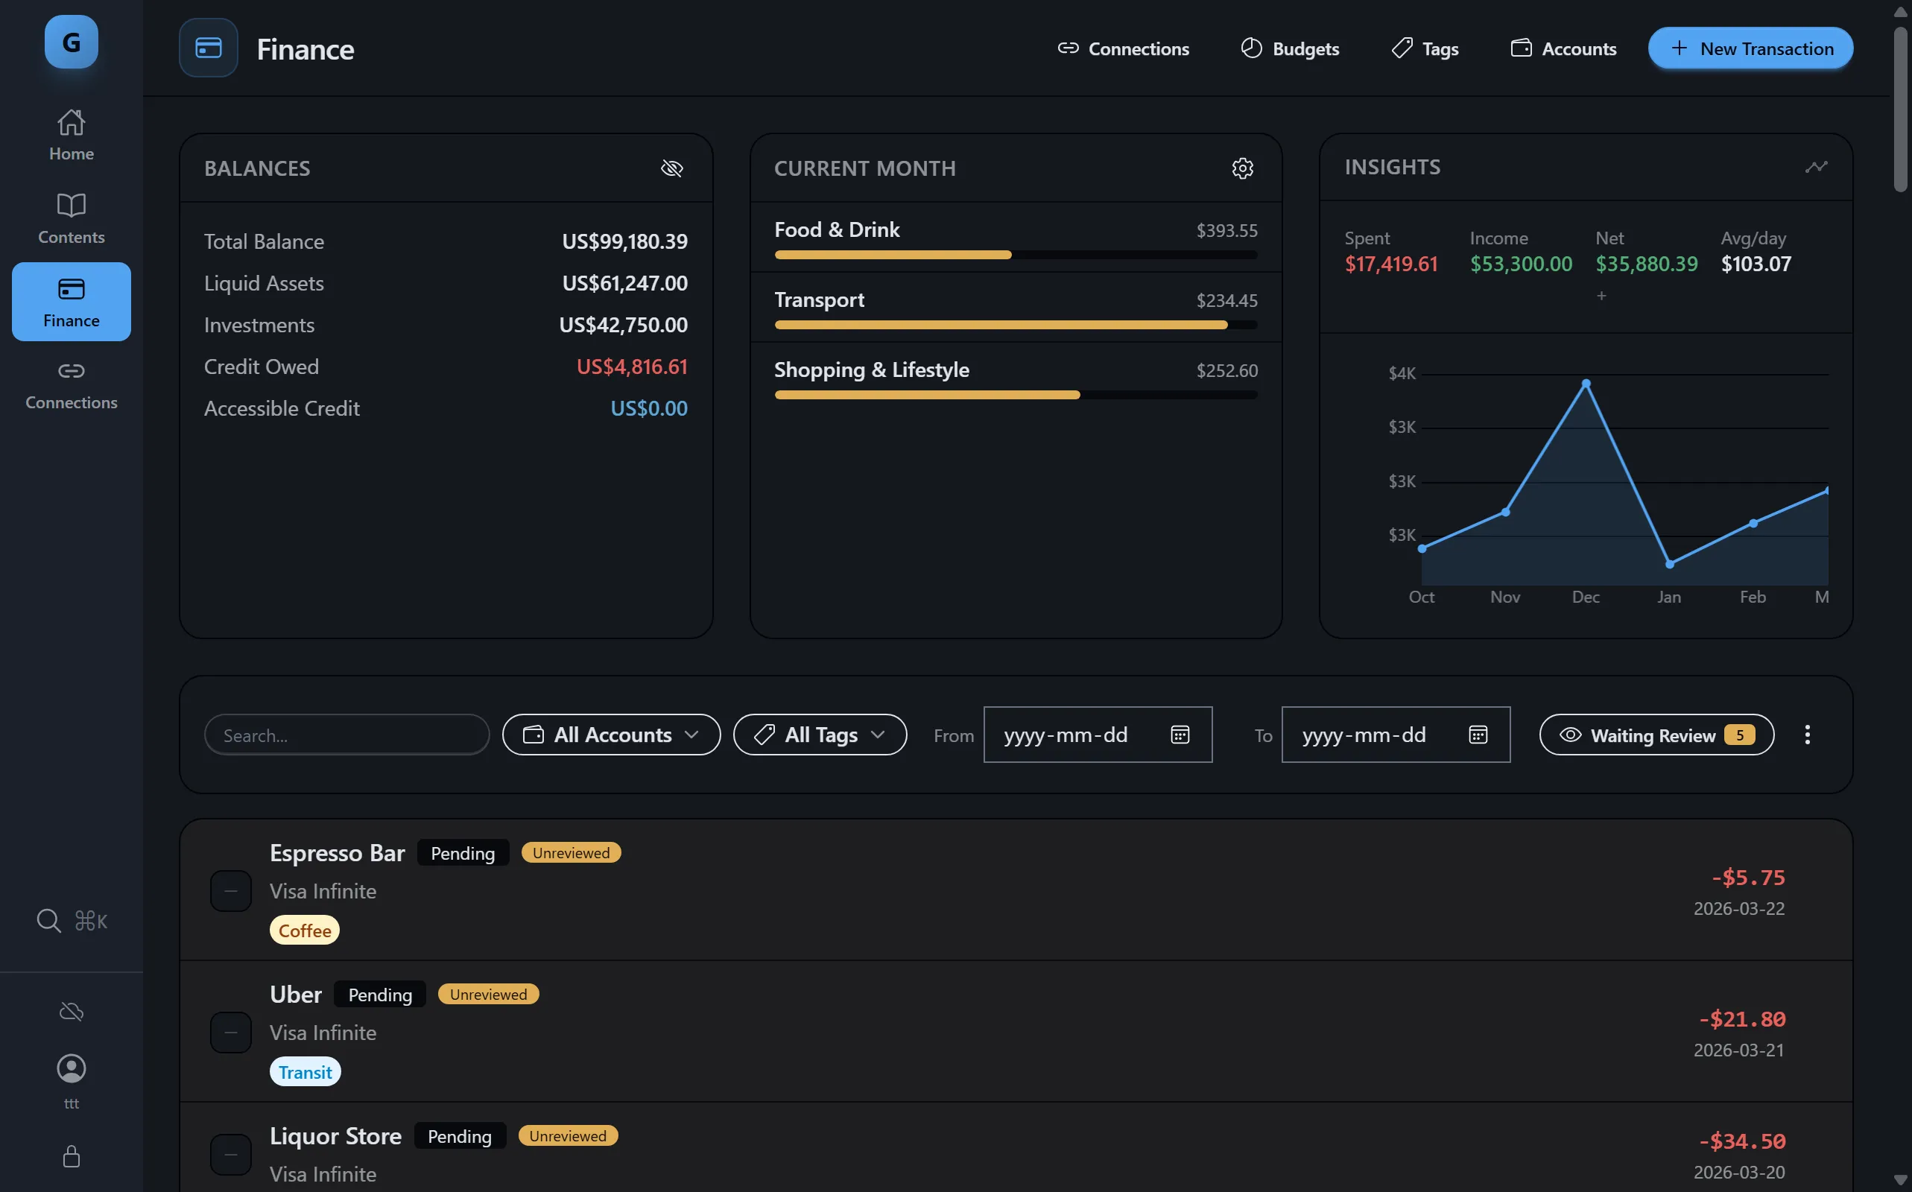
Task: Switch to the Finance tab in sidebar
Action: [x=70, y=301]
